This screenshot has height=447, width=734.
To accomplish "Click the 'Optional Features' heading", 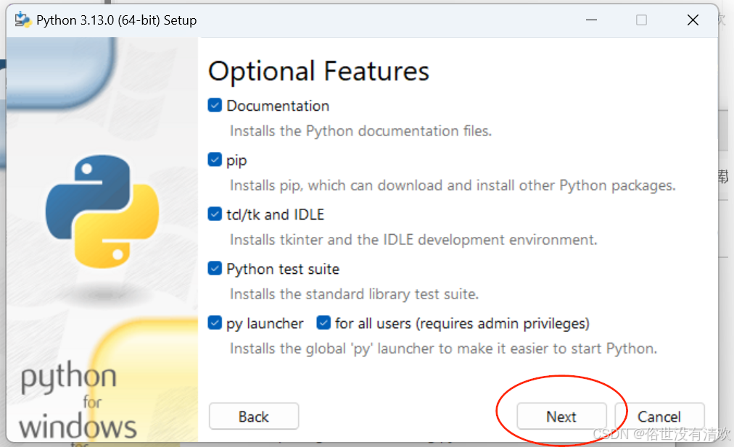I will tap(319, 71).
